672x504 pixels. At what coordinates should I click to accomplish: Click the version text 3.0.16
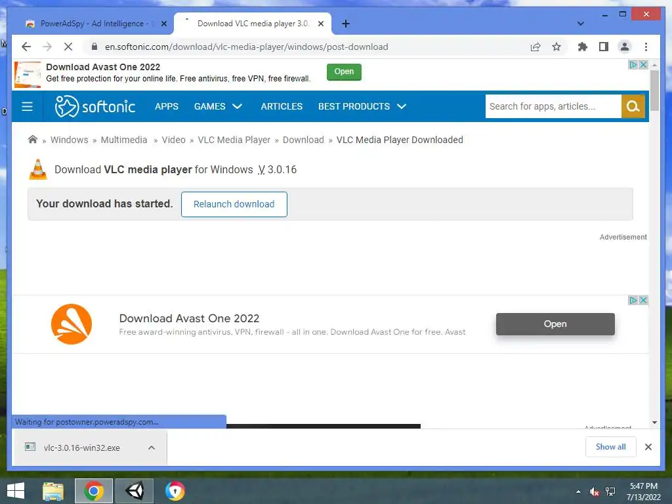(x=282, y=170)
